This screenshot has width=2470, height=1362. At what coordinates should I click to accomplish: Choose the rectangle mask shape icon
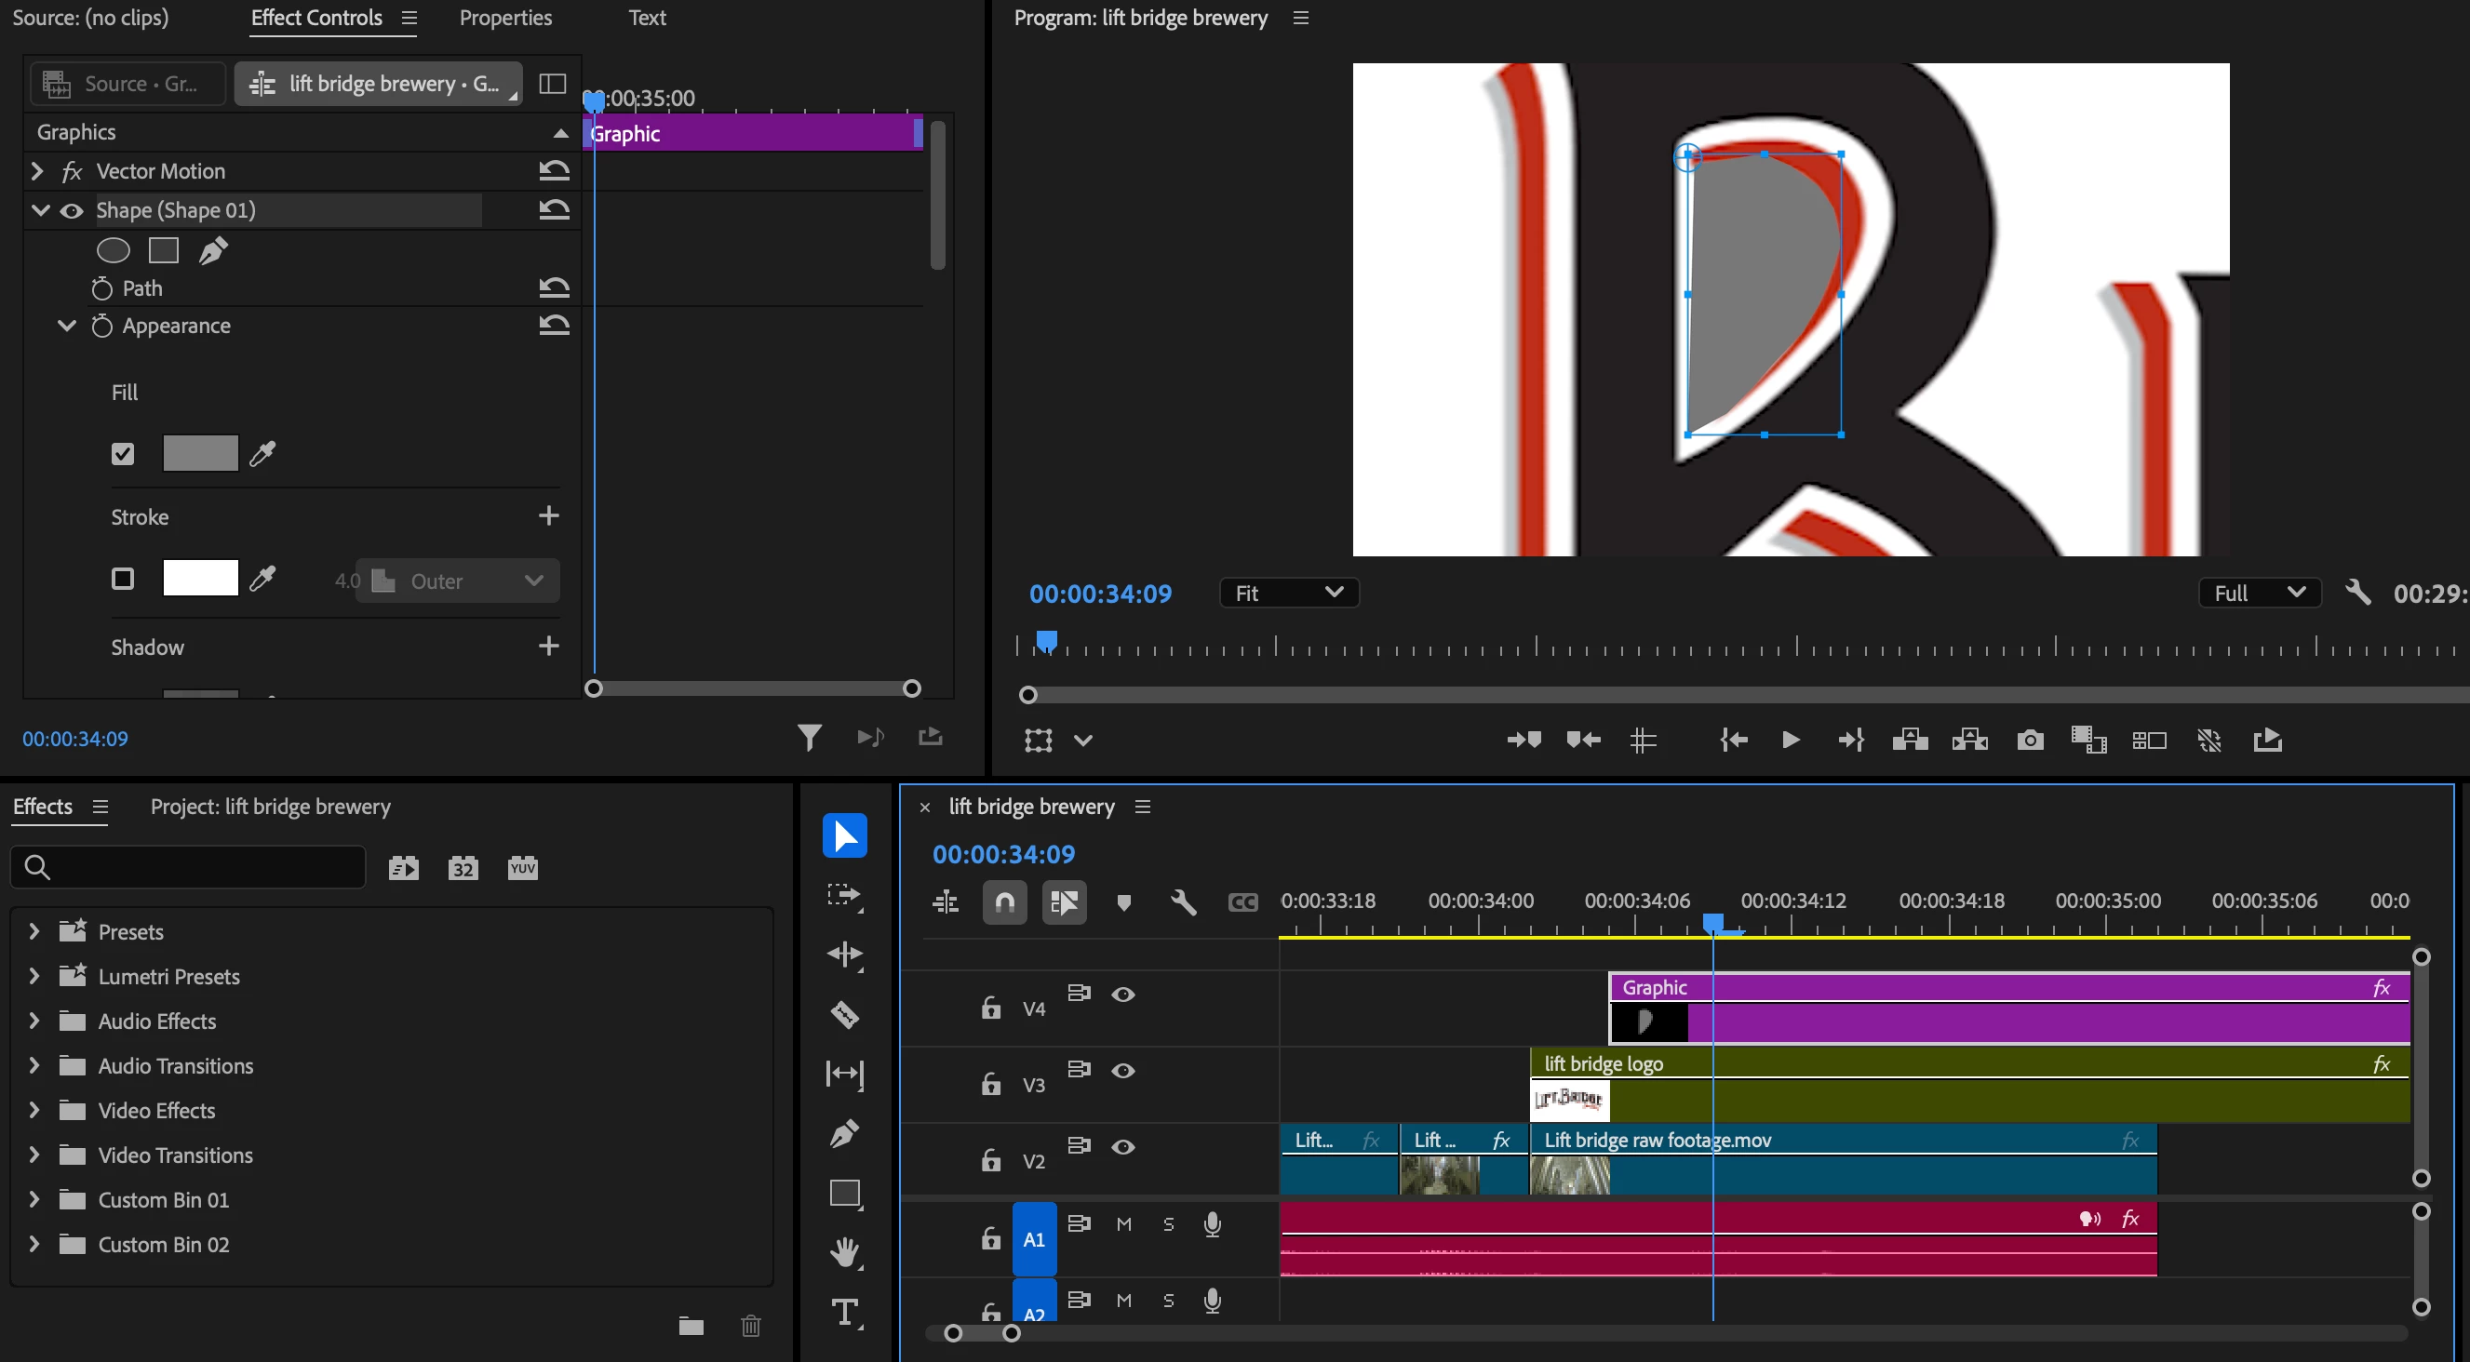163,250
